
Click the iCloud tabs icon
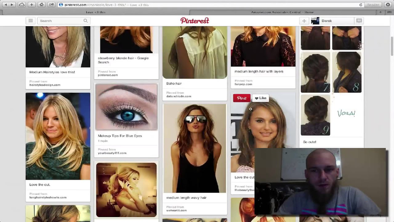tap(22, 4)
